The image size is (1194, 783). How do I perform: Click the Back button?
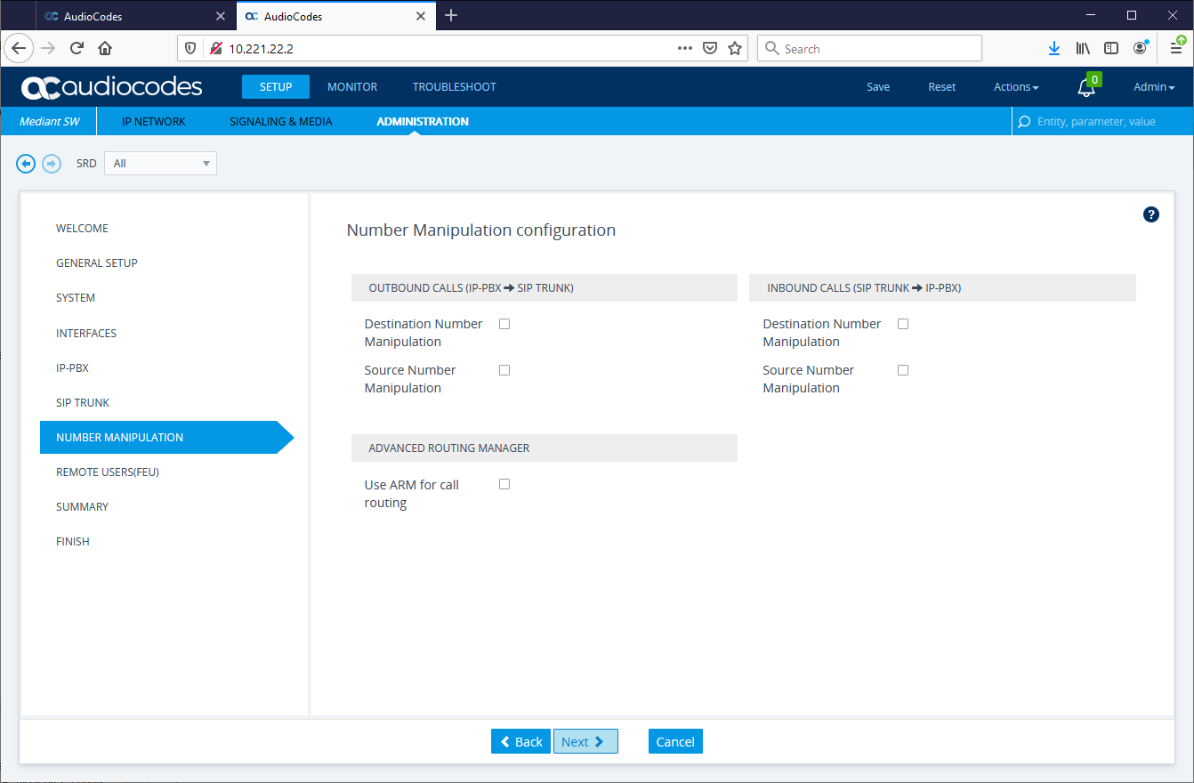pos(520,741)
